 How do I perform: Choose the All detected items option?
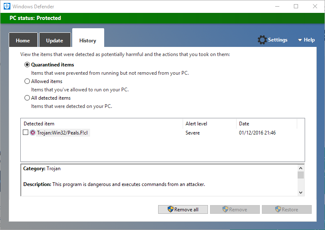[27, 98]
